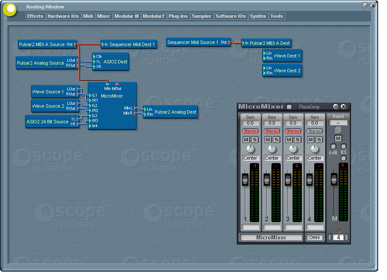Mute the master output
This screenshot has width=387, height=280.
(x=338, y=139)
